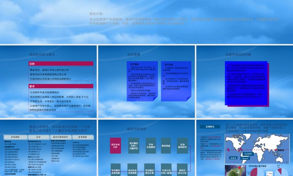Viewport: 293px width, 176px height.
Task: Select text 打造鸿洲公司在海口本地的品牌影响力
Action: (50, 79)
